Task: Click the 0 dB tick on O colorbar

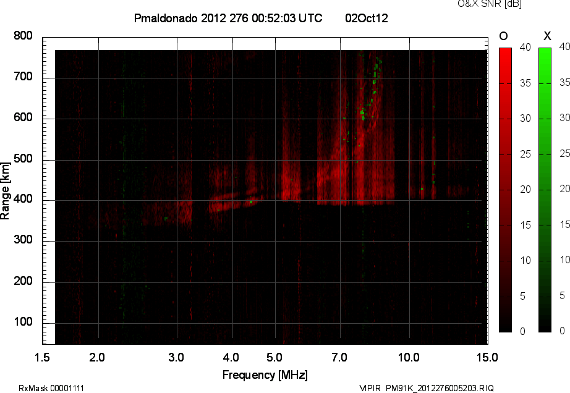Action: 523,331
